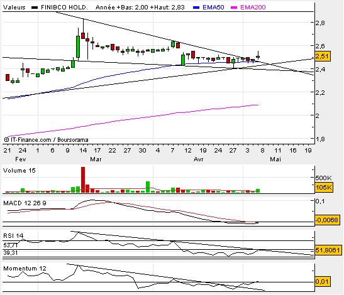
Task: Click the 2,6 price axis label
Action: pos(321,46)
